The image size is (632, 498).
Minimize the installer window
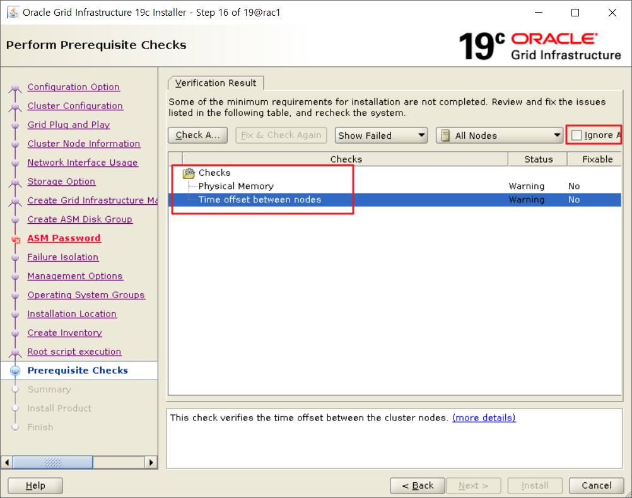click(x=539, y=13)
